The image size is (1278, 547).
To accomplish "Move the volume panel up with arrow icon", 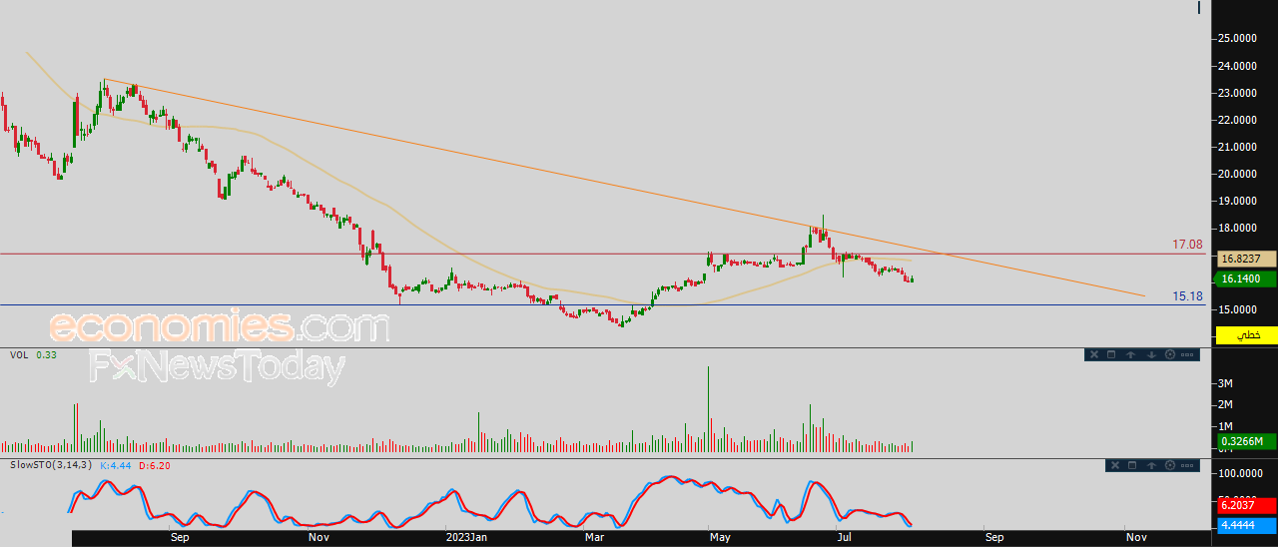I will click(1130, 354).
